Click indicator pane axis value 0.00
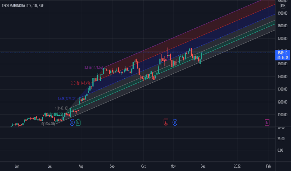This screenshot has height=171, width=291. point(280,150)
